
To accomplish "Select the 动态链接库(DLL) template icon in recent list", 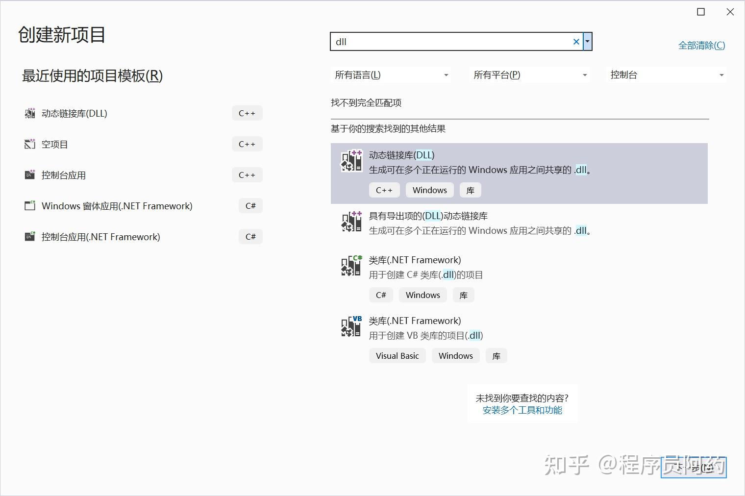I will [x=29, y=113].
